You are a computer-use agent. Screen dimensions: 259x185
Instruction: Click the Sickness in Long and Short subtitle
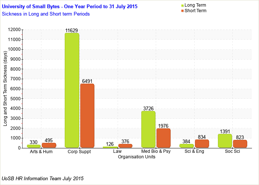click(x=46, y=14)
